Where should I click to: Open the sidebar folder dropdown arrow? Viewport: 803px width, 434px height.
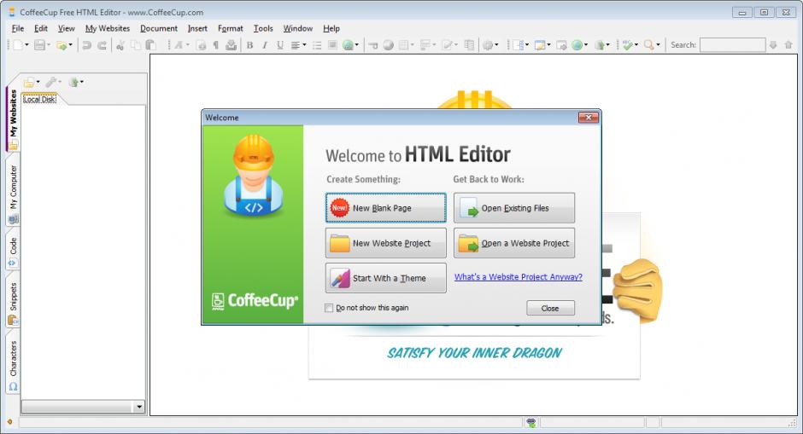click(38, 82)
